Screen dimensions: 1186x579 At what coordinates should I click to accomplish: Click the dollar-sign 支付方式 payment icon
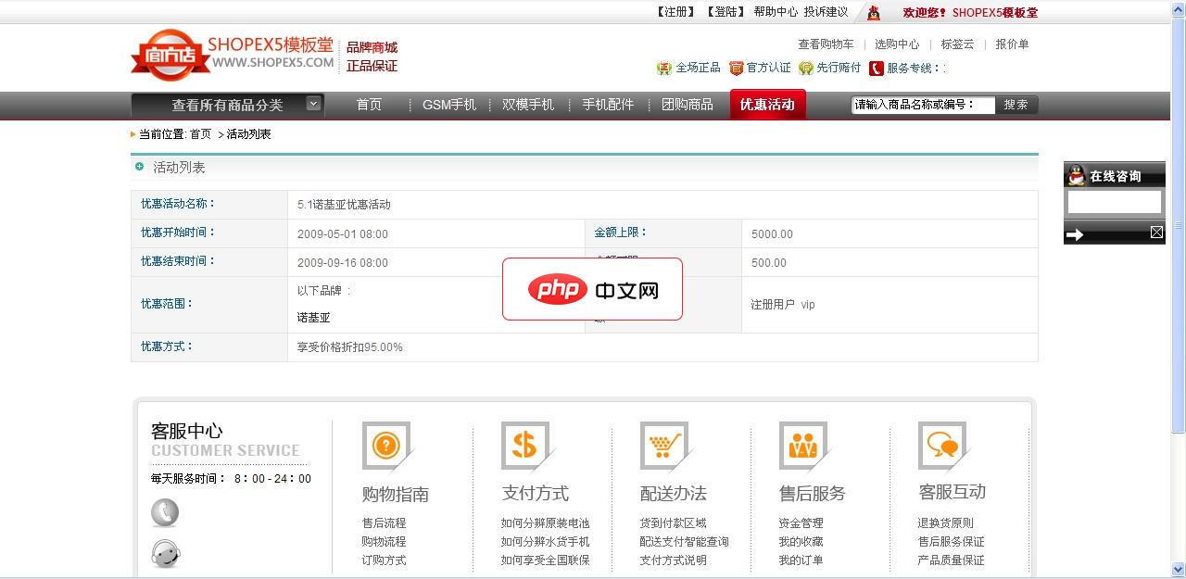[524, 445]
